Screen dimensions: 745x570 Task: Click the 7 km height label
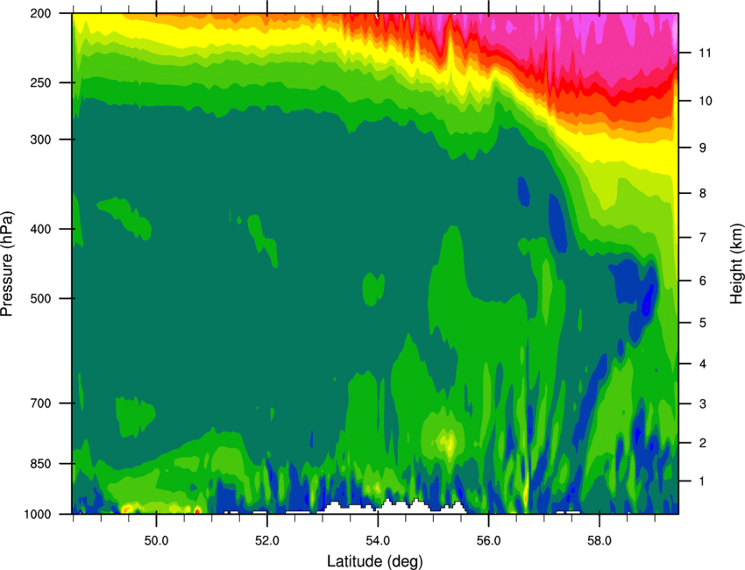[703, 238]
